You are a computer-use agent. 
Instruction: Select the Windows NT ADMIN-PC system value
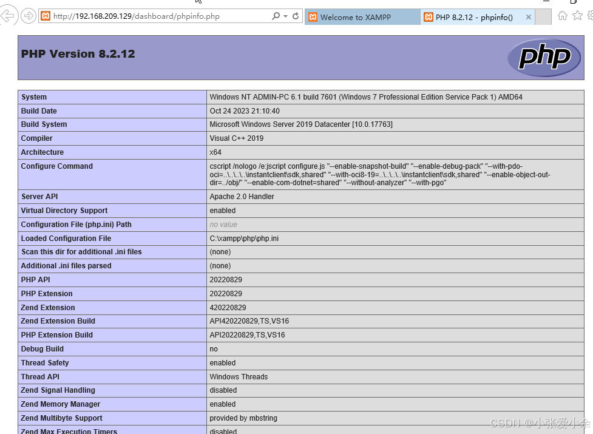pyautogui.click(x=366, y=97)
